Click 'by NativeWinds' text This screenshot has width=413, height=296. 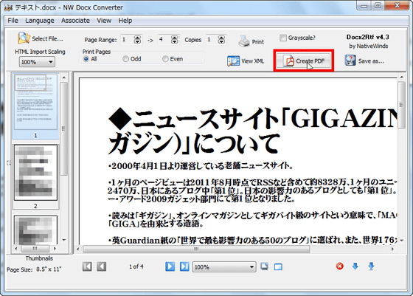point(369,46)
